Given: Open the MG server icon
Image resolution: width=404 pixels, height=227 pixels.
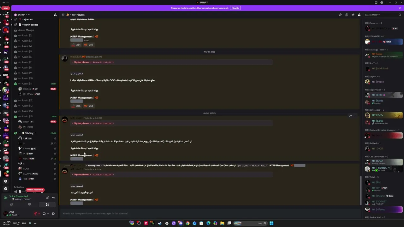Looking at the screenshot, I should click(6, 113).
